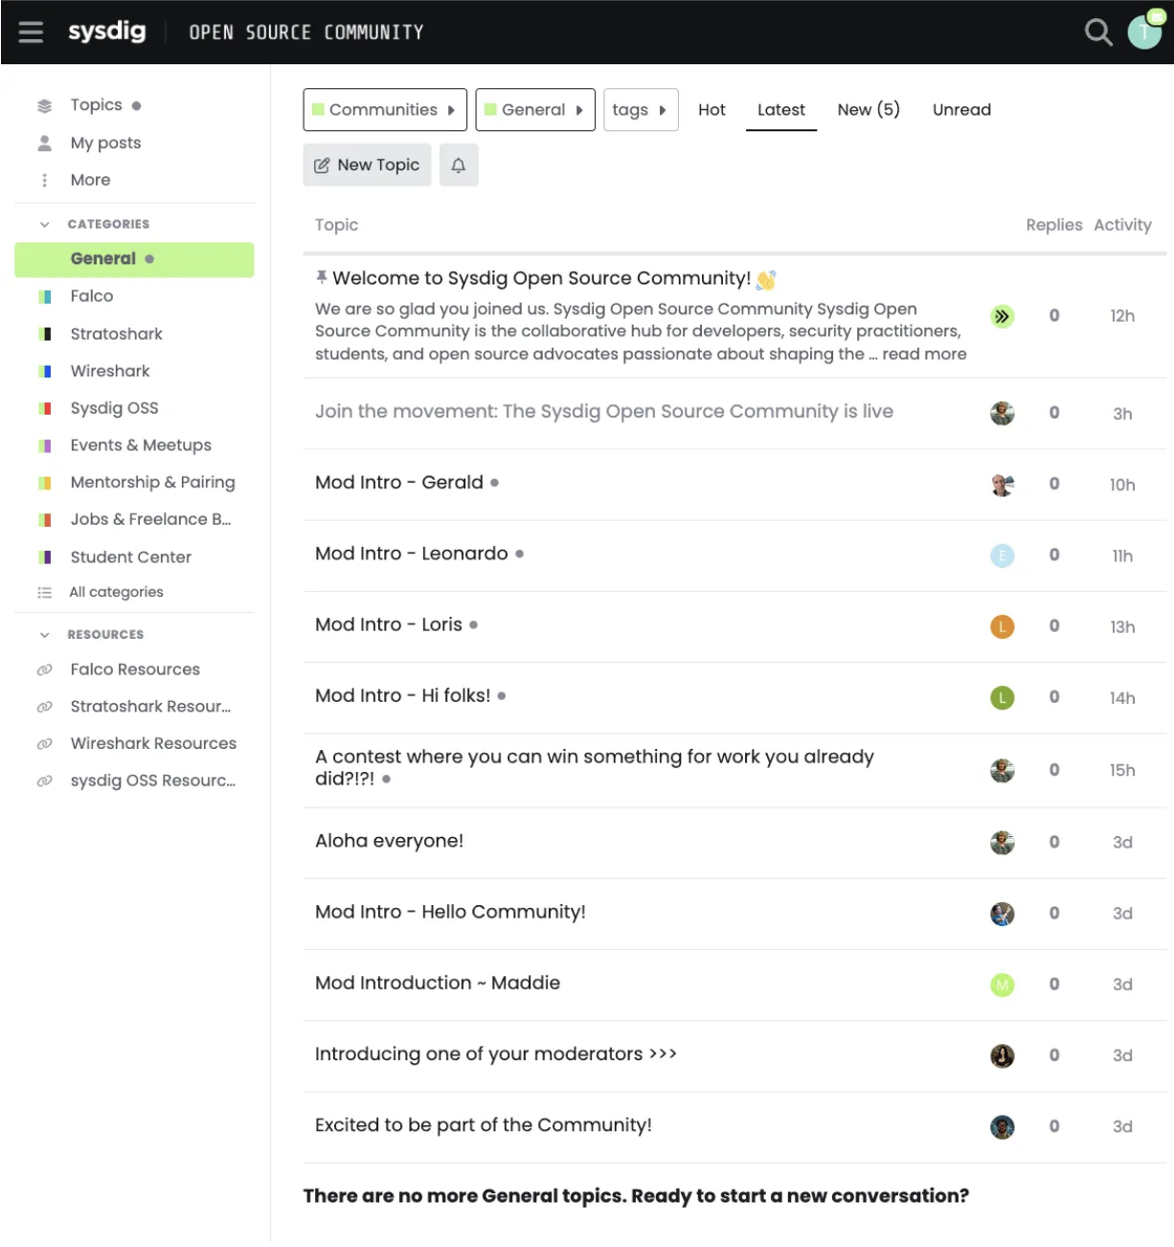Expand the More sidebar menu
Image resolution: width=1174 pixels, height=1247 pixels.
coord(90,180)
